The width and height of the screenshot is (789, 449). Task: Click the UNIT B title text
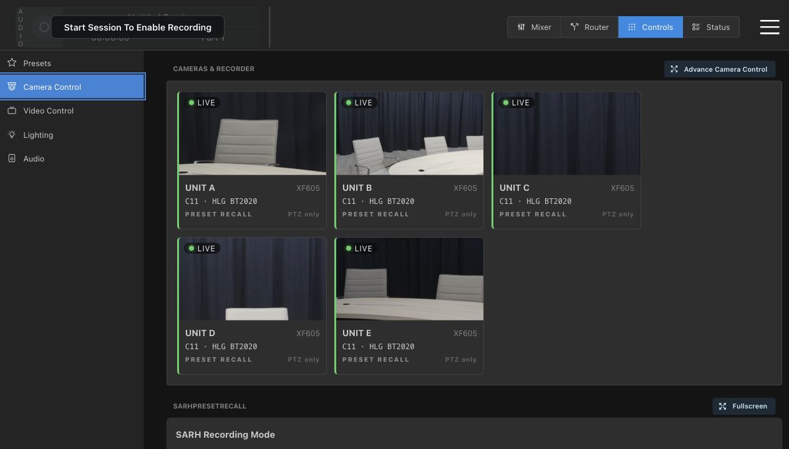pyautogui.click(x=357, y=188)
